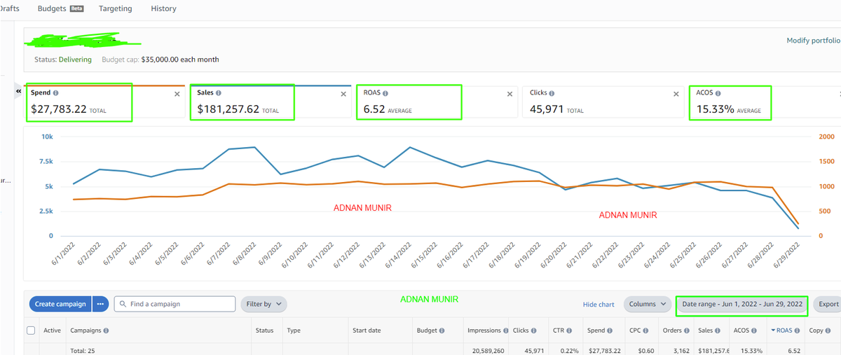
Task: Open the three-dot menu beside Create campaign
Action: pyautogui.click(x=101, y=304)
